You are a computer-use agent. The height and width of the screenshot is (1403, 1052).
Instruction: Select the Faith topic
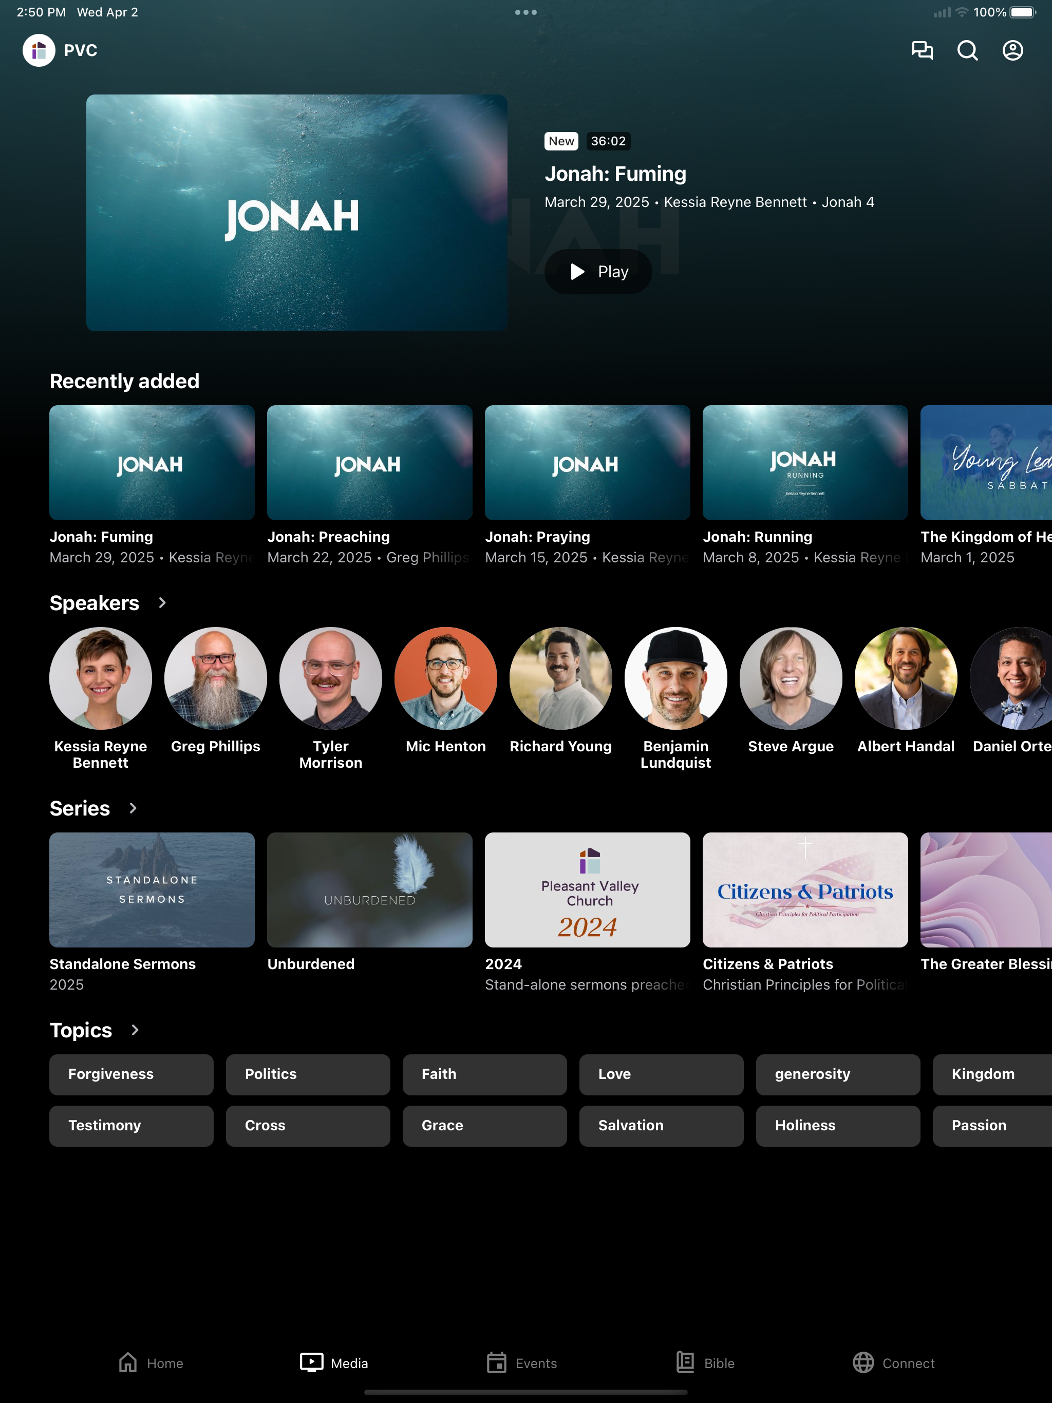pos(485,1074)
